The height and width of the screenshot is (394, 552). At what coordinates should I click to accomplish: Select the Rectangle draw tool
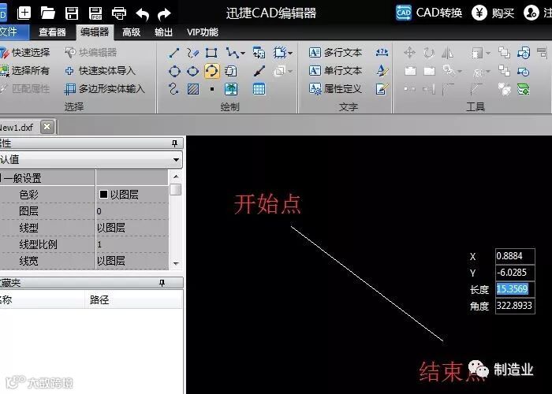211,53
